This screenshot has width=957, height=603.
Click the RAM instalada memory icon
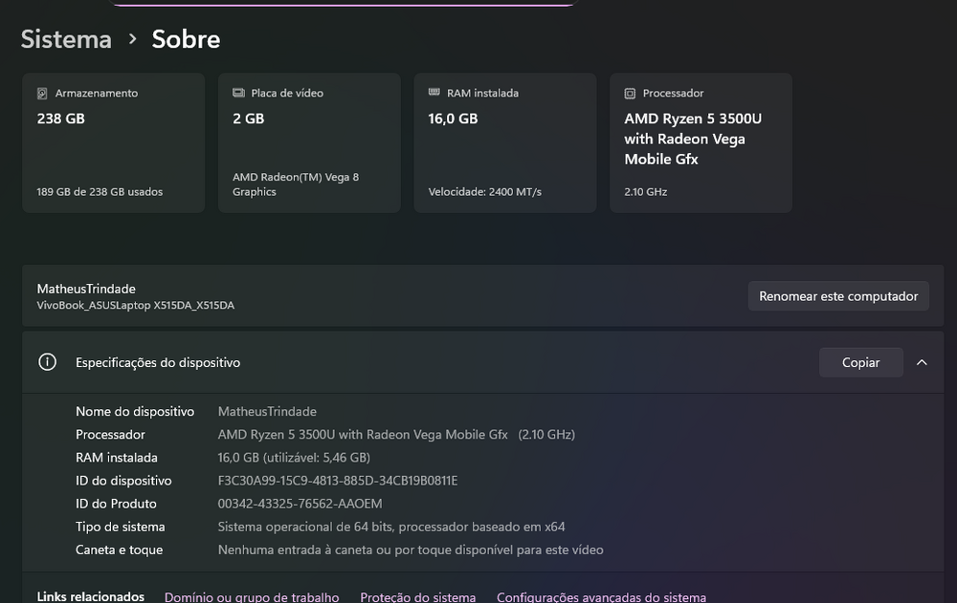coord(434,94)
